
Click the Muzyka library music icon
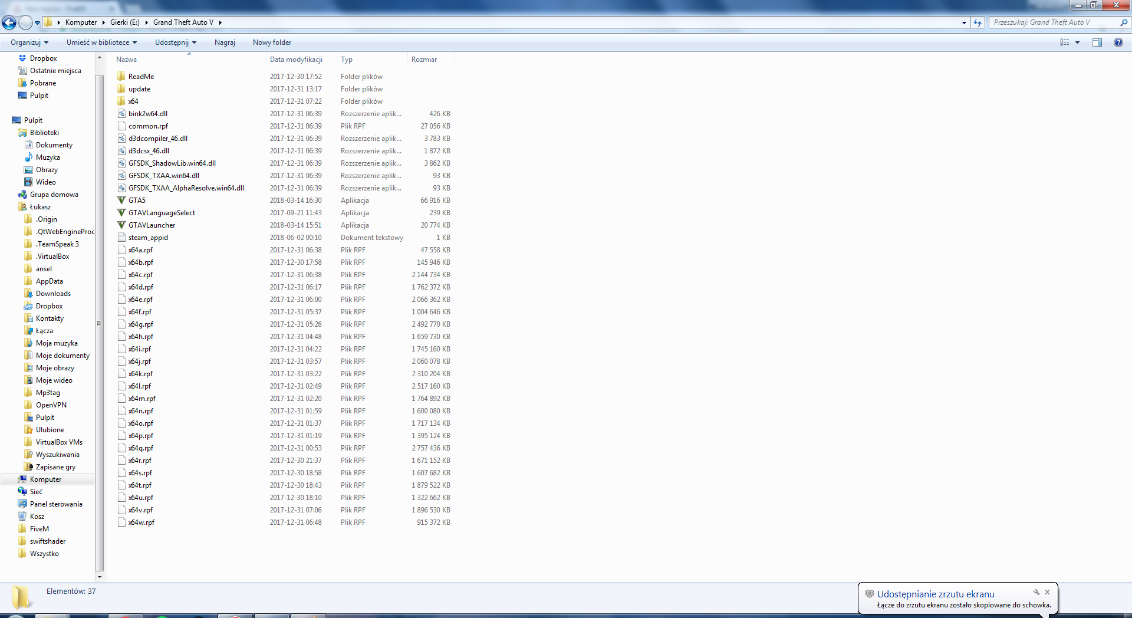pos(28,157)
